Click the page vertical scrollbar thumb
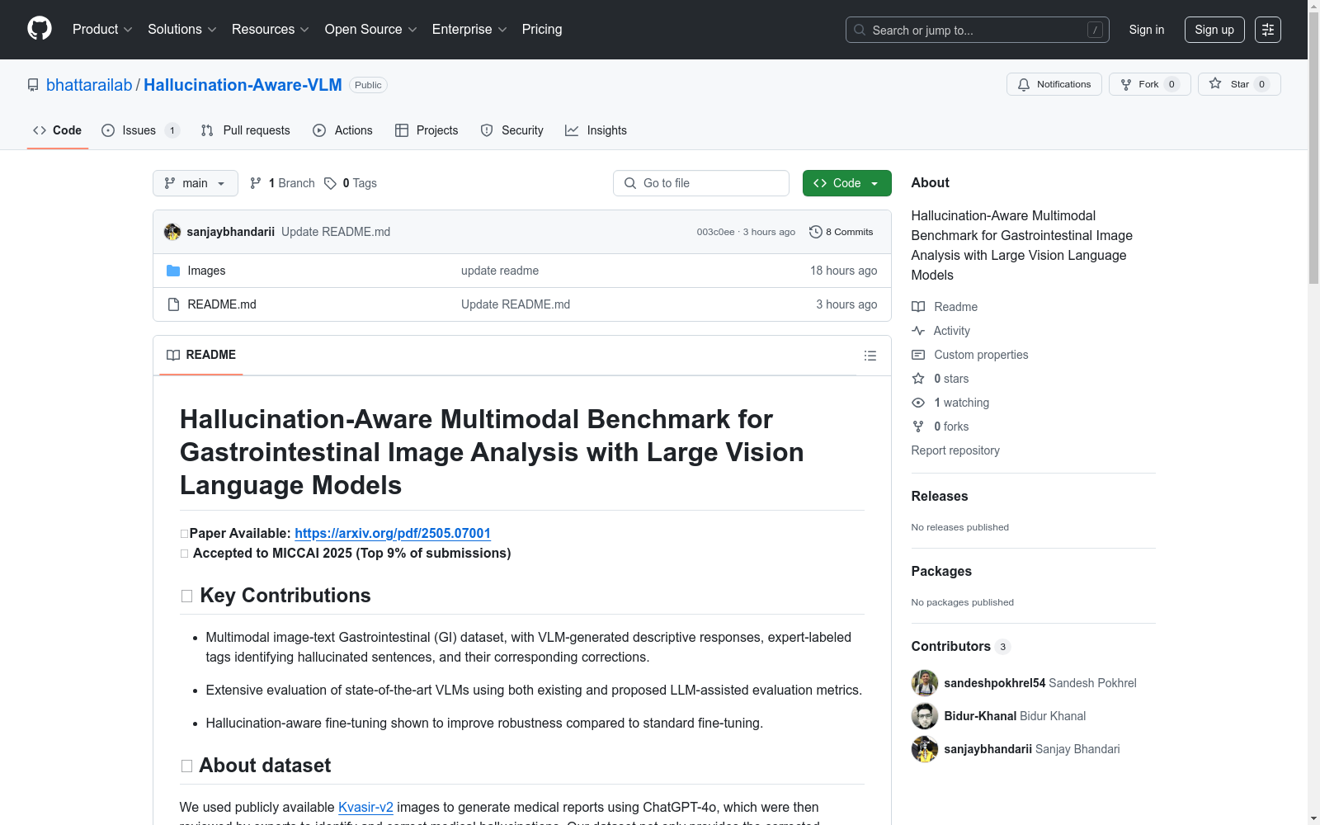This screenshot has width=1320, height=825. coord(1313,148)
